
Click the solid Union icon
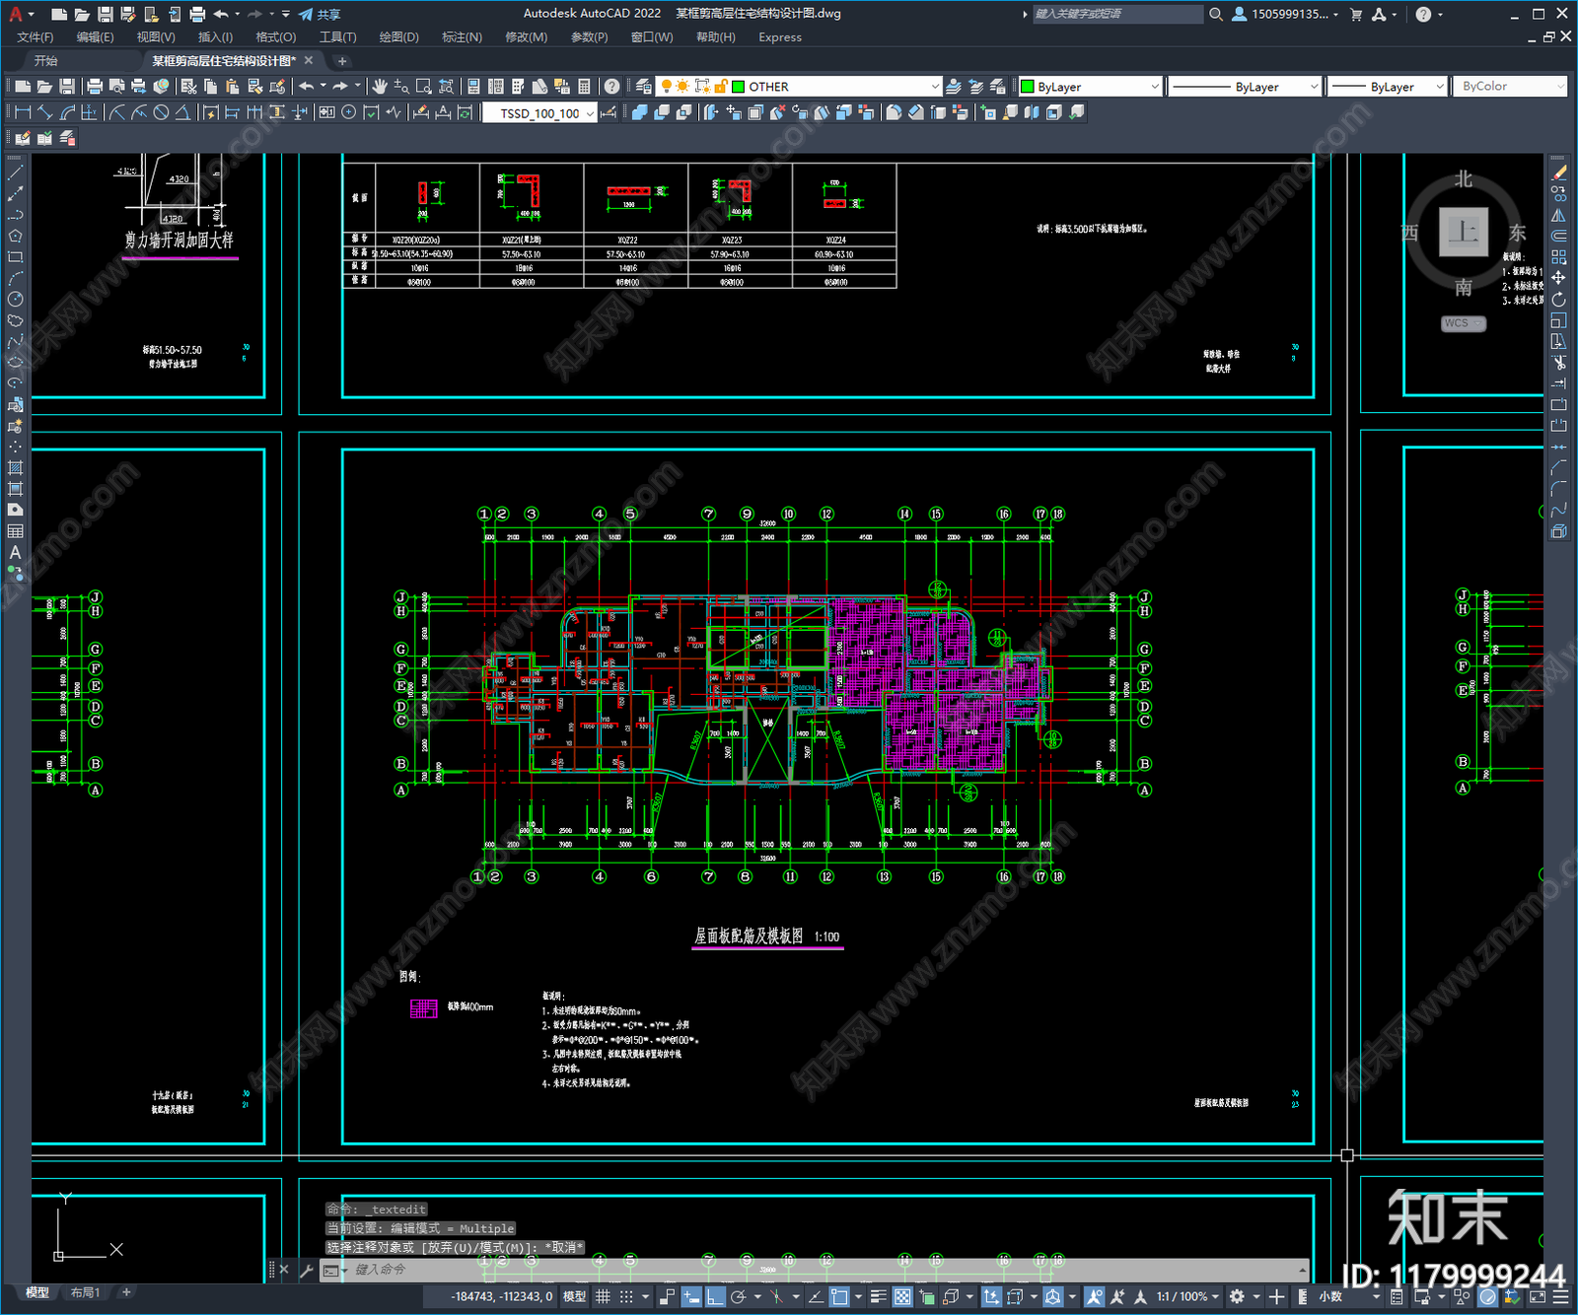click(640, 112)
